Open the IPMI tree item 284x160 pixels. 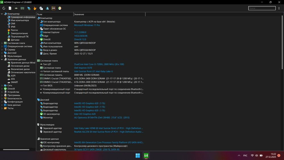[x=11, y=27]
